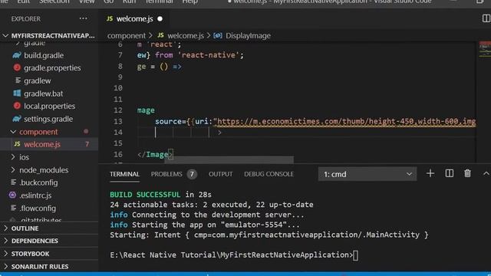Open gradlew file

(38, 80)
